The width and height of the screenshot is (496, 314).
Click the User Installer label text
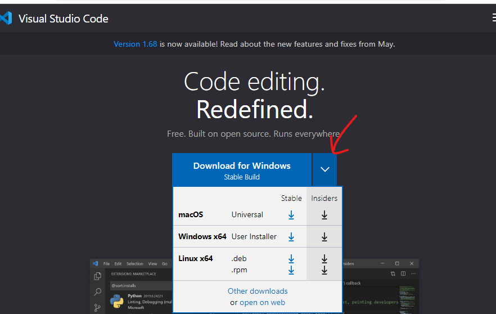pyautogui.click(x=254, y=236)
